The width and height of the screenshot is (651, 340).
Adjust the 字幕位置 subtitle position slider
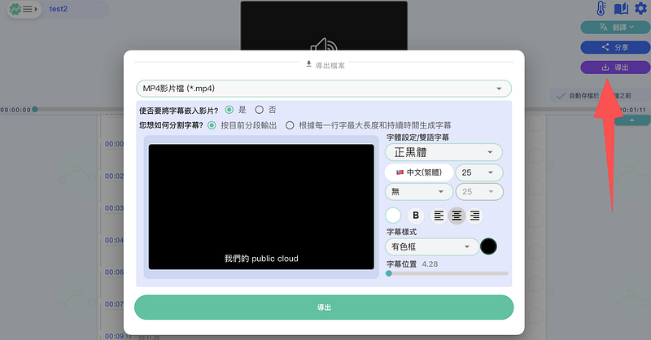tap(448, 273)
